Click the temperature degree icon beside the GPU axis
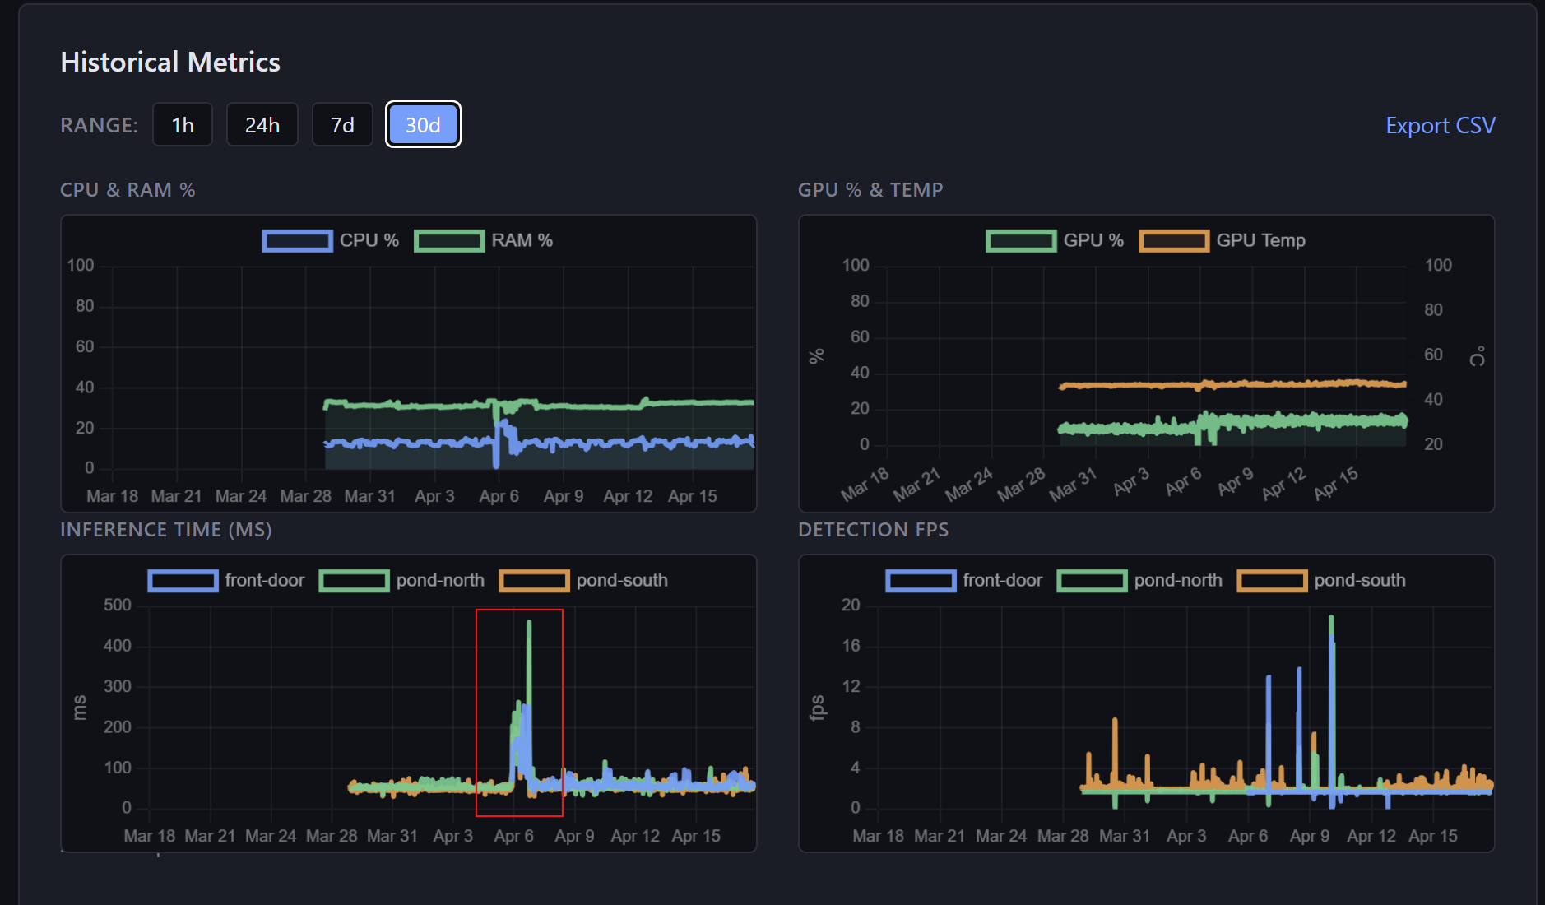Viewport: 1545px width, 905px height. pos(1477,355)
